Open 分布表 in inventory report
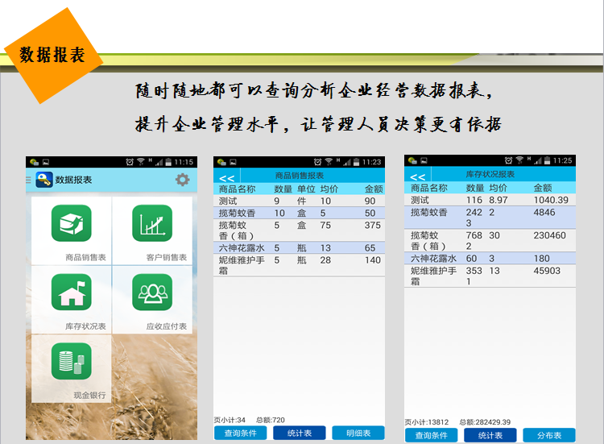 (x=548, y=435)
